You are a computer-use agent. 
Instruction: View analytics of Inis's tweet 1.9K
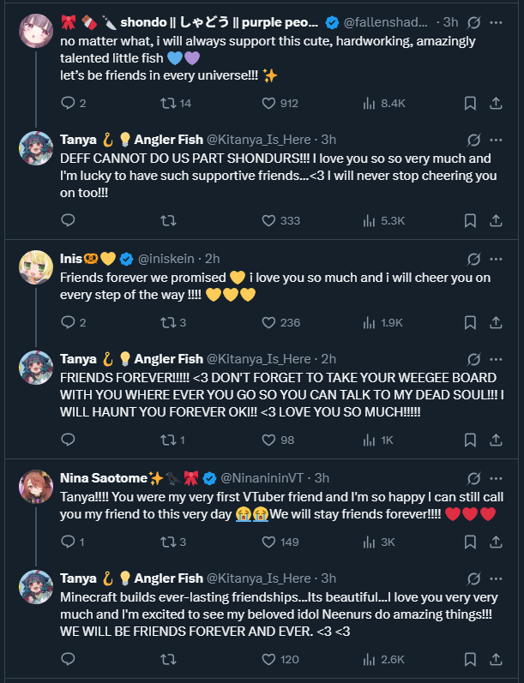[370, 322]
